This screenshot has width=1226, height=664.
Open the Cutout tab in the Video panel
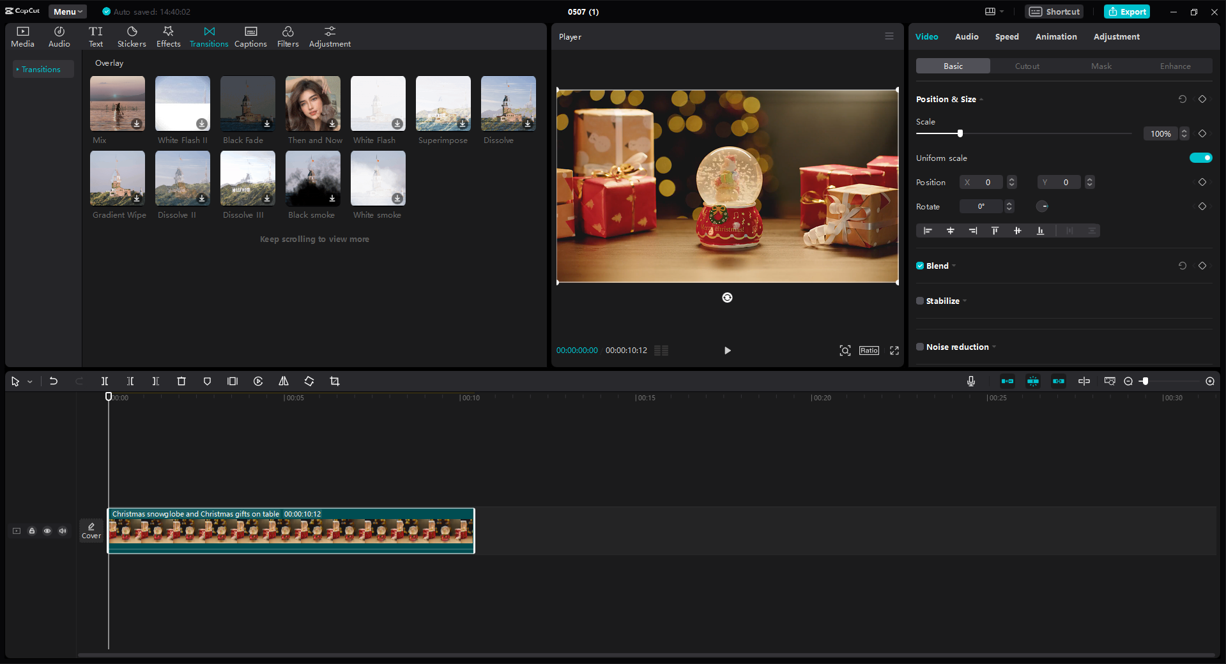1026,66
